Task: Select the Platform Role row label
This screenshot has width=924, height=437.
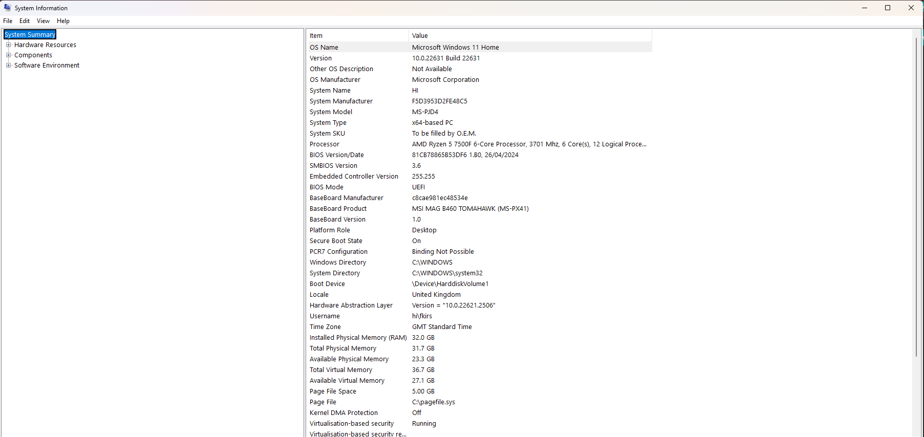Action: coord(330,230)
